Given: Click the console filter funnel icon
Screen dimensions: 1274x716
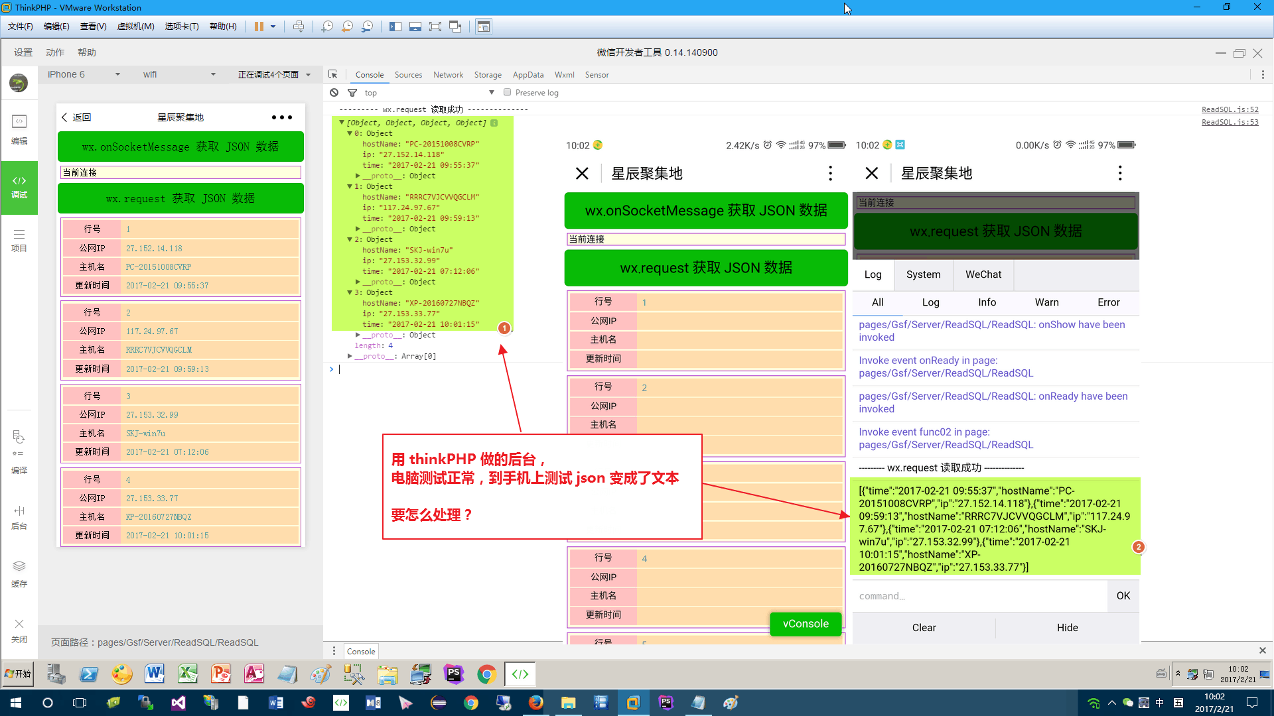Looking at the screenshot, I should point(352,92).
